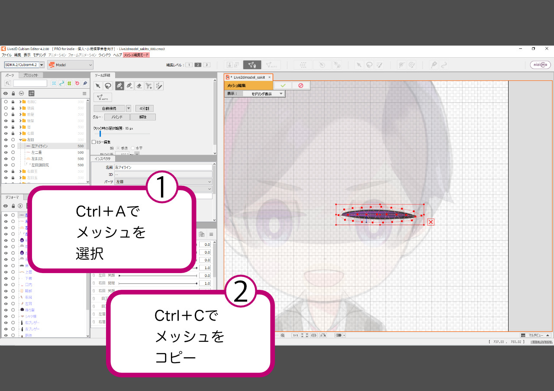This screenshot has height=391, width=554.
Task: Click the curve path filter icon in parts panel
Action: 61,83
